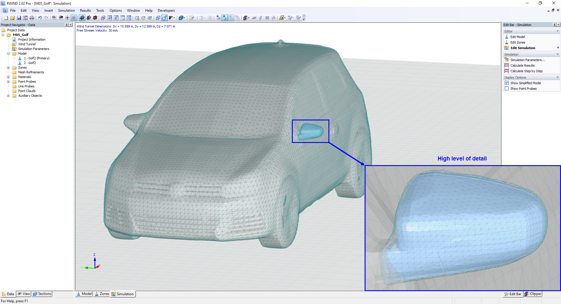Expand the Materials tree item
The height and width of the screenshot is (304, 561).
8,77
